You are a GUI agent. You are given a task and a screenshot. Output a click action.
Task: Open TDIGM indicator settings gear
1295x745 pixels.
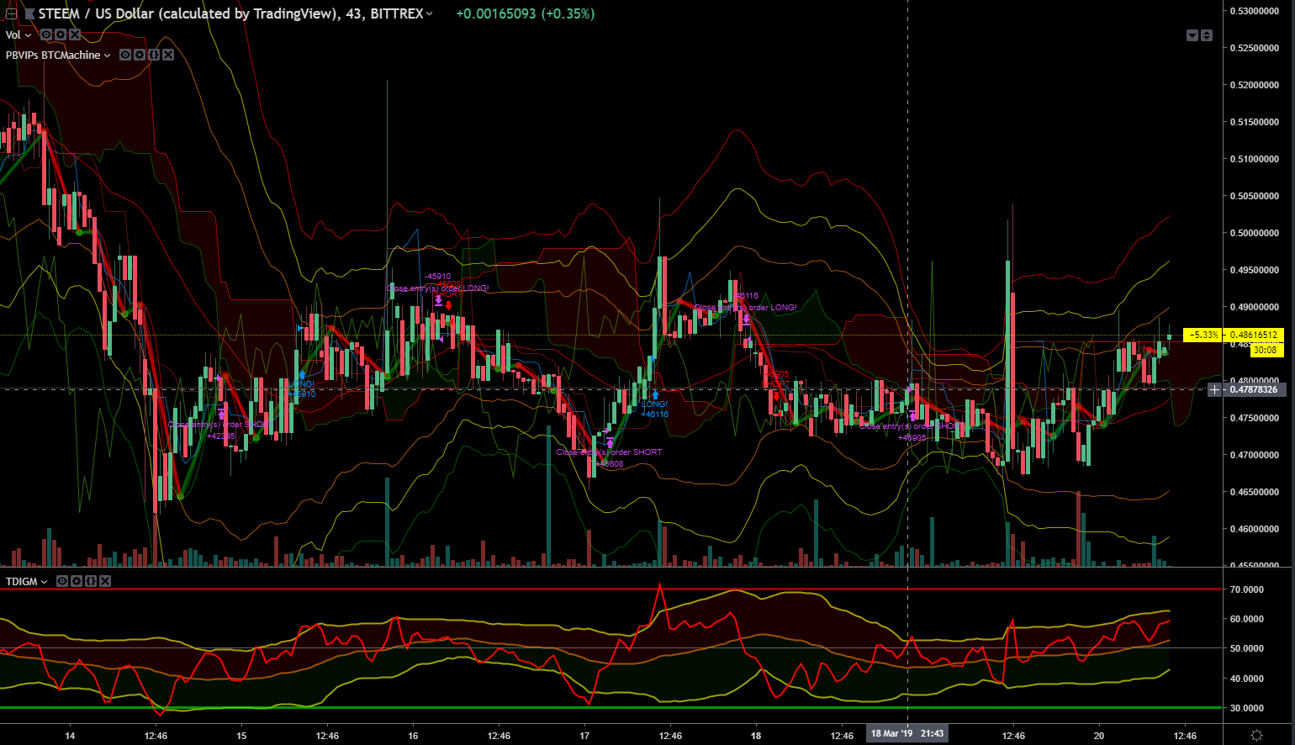coord(77,581)
